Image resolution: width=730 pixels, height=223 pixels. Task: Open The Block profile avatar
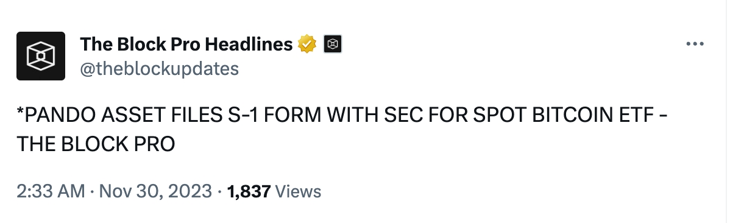click(x=41, y=56)
